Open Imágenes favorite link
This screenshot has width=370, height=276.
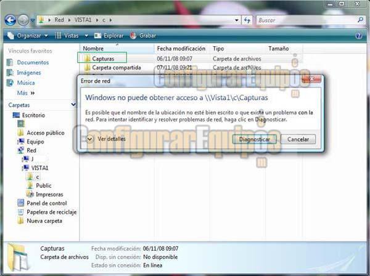pos(29,73)
